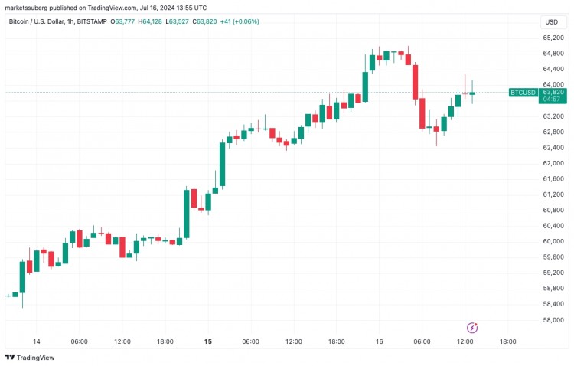574x366 pixels.
Task: Click the TradingView text link at bottom
Action: (35, 358)
